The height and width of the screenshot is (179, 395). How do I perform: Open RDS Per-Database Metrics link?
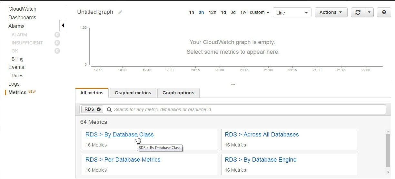click(x=123, y=160)
